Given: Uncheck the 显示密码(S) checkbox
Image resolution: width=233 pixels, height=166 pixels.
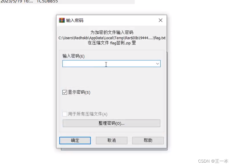Looking at the screenshot, I should [x=65, y=92].
